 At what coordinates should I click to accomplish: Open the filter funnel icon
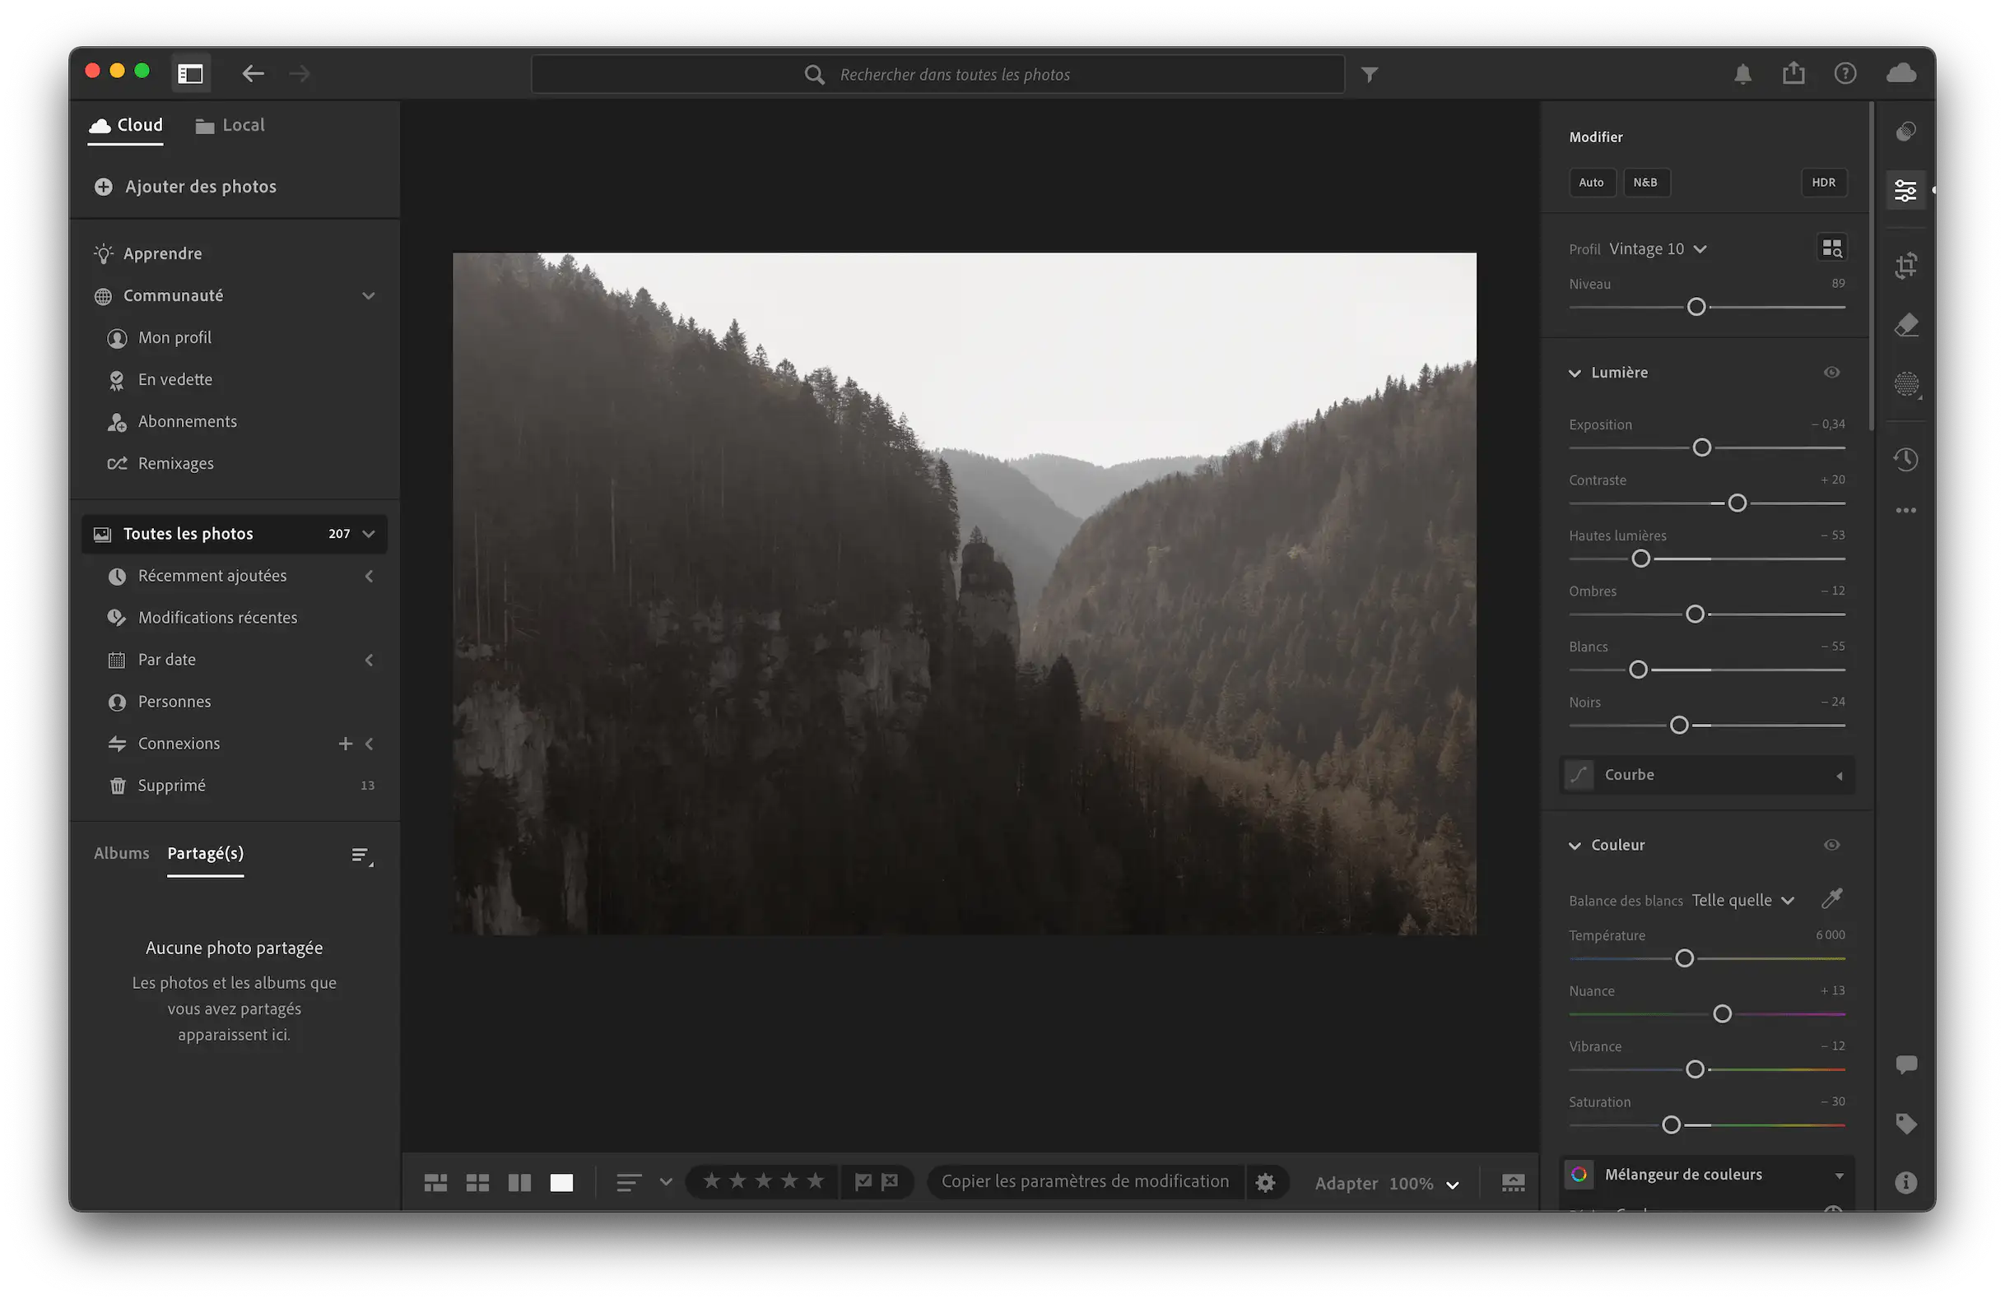1369,75
